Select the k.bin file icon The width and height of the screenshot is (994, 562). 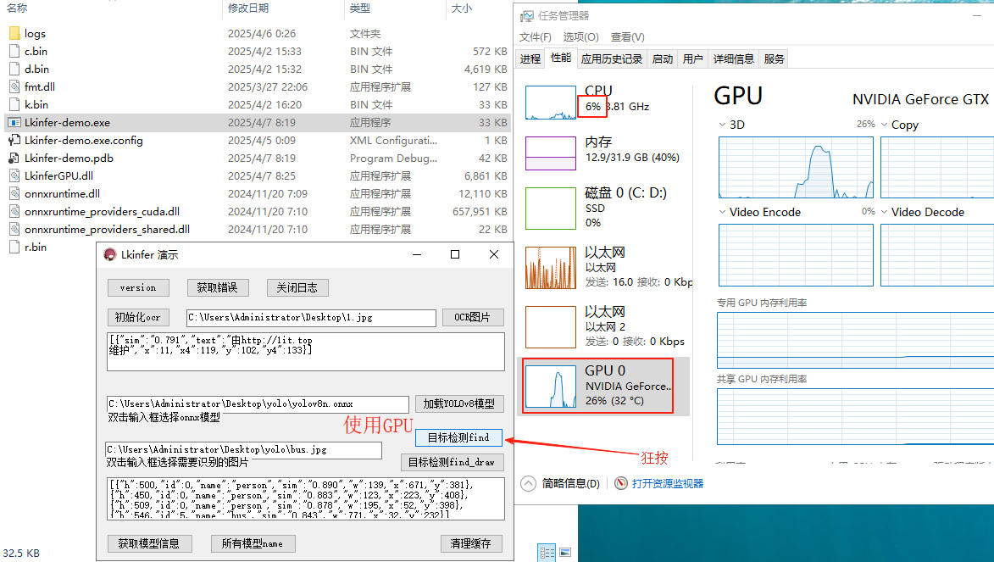tap(14, 104)
